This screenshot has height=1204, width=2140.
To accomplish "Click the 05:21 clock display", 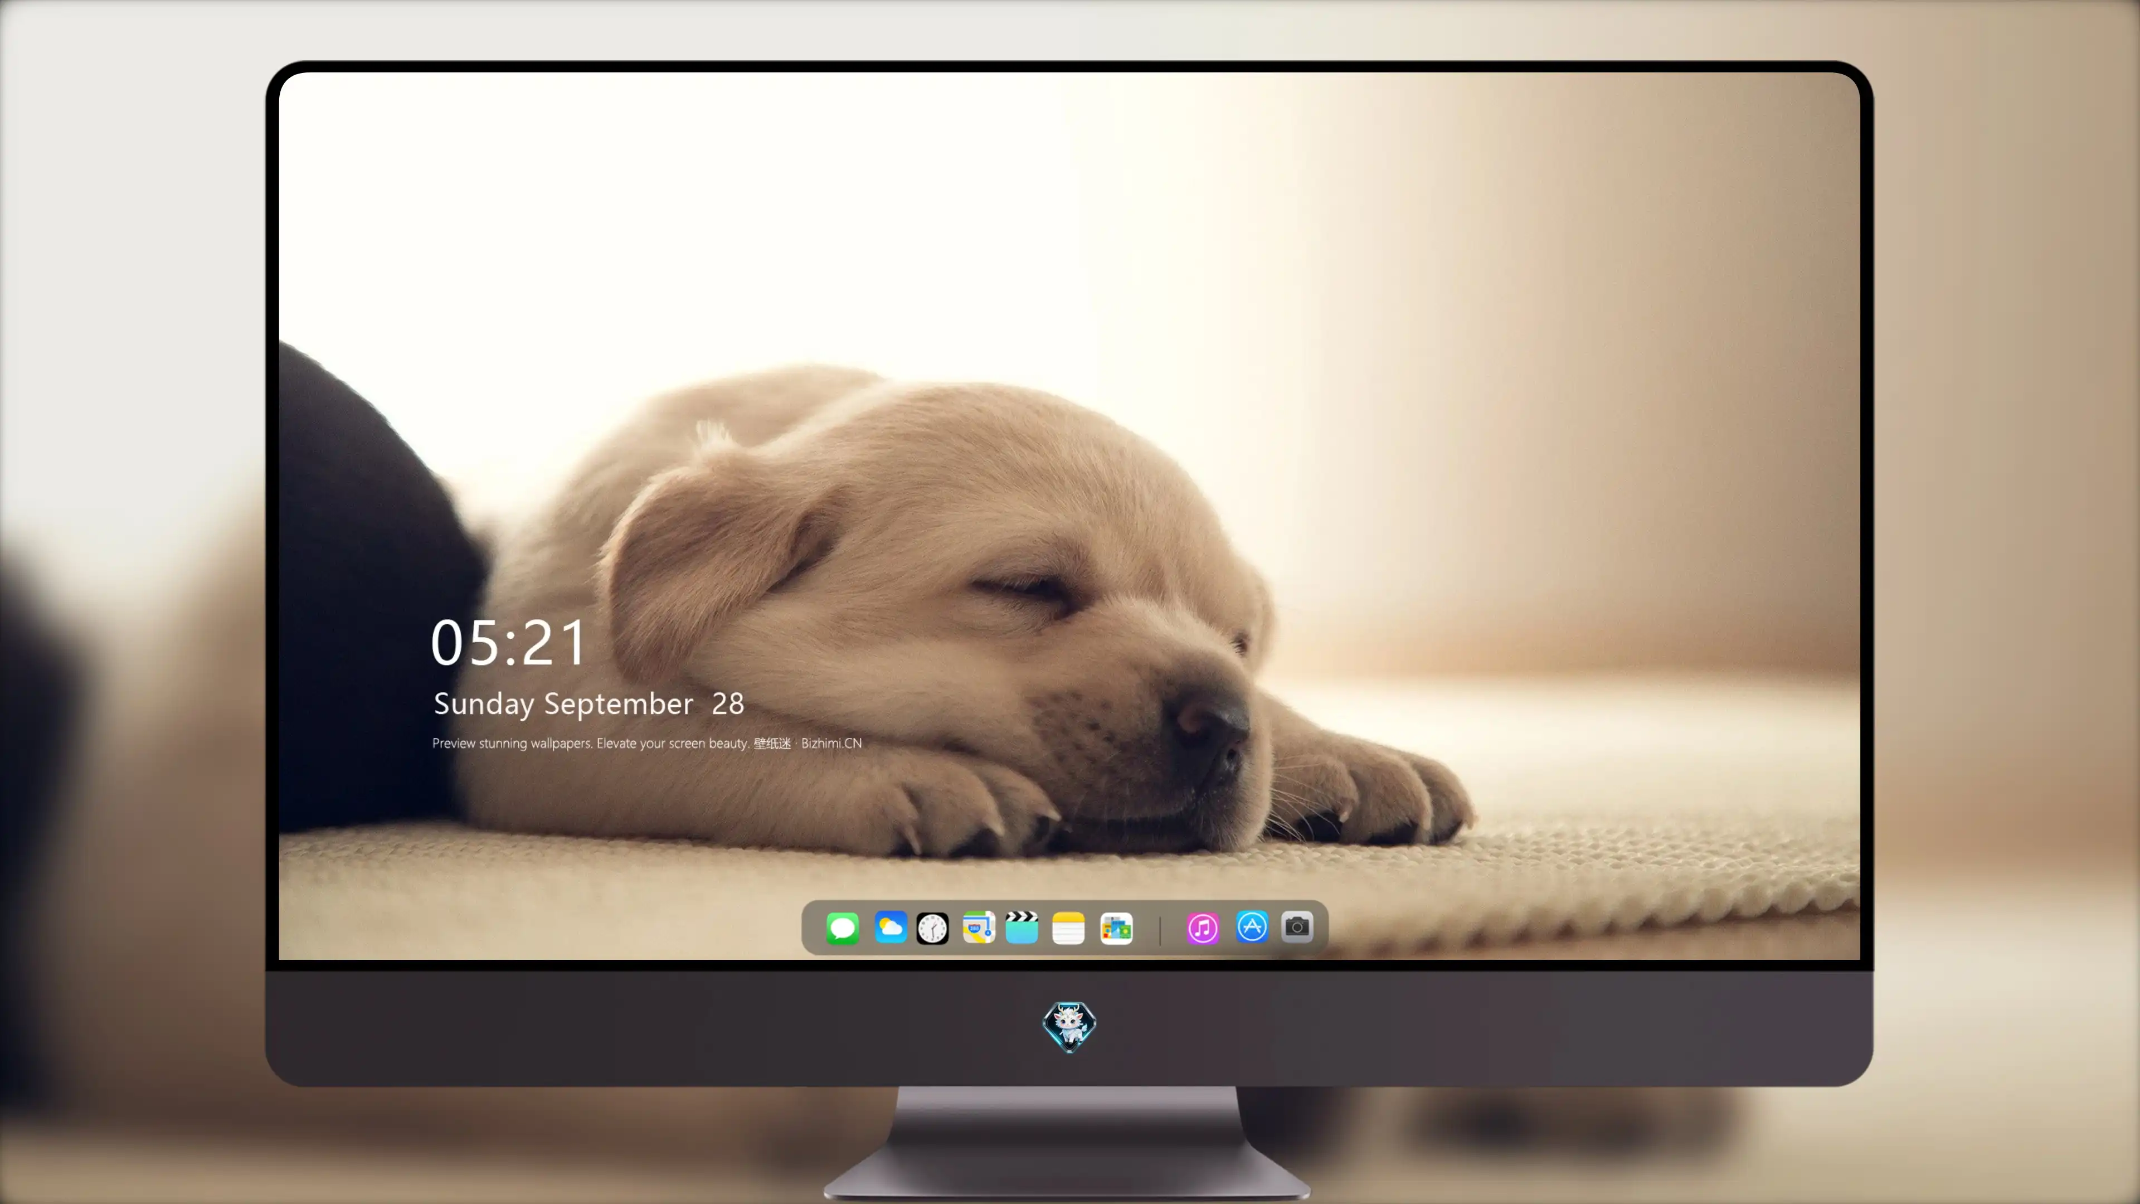I will tap(508, 643).
